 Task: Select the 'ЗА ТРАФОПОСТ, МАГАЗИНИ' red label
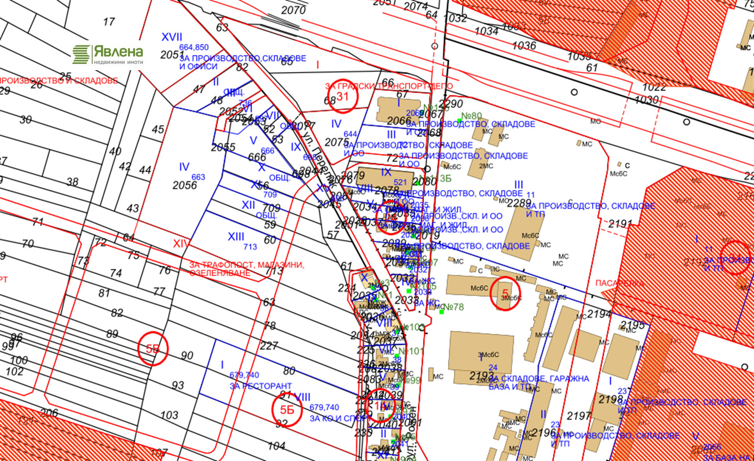246,265
